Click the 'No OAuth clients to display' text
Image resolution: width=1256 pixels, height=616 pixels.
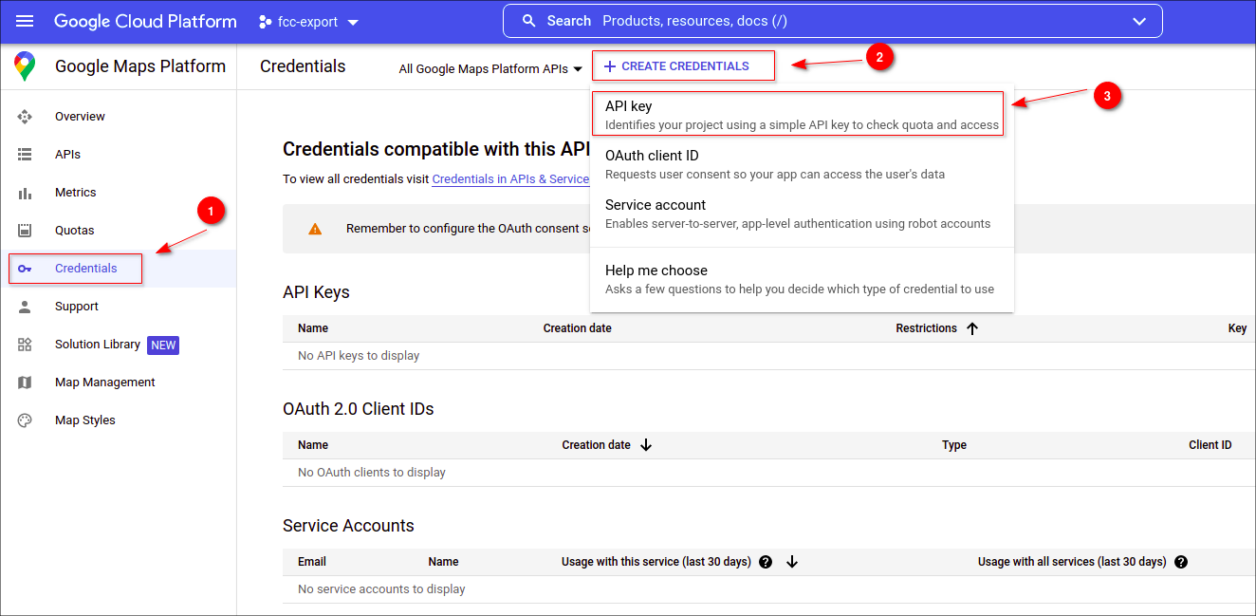[x=372, y=473]
